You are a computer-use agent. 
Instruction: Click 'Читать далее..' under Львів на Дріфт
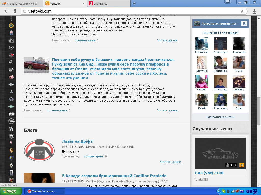pos(171,162)
